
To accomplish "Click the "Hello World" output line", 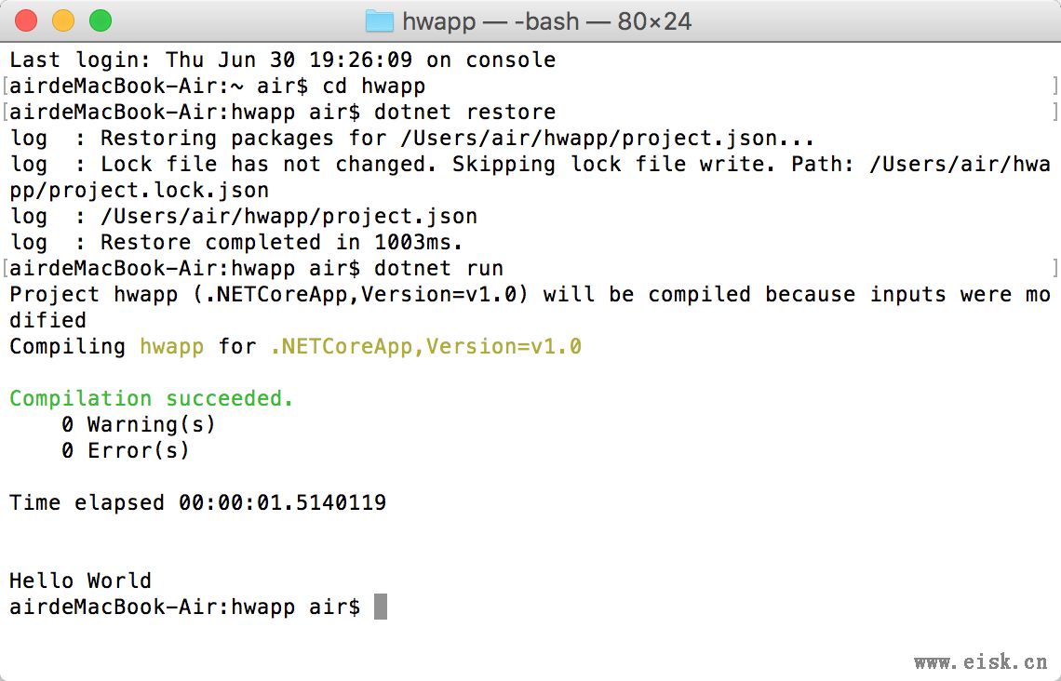I will (80, 581).
